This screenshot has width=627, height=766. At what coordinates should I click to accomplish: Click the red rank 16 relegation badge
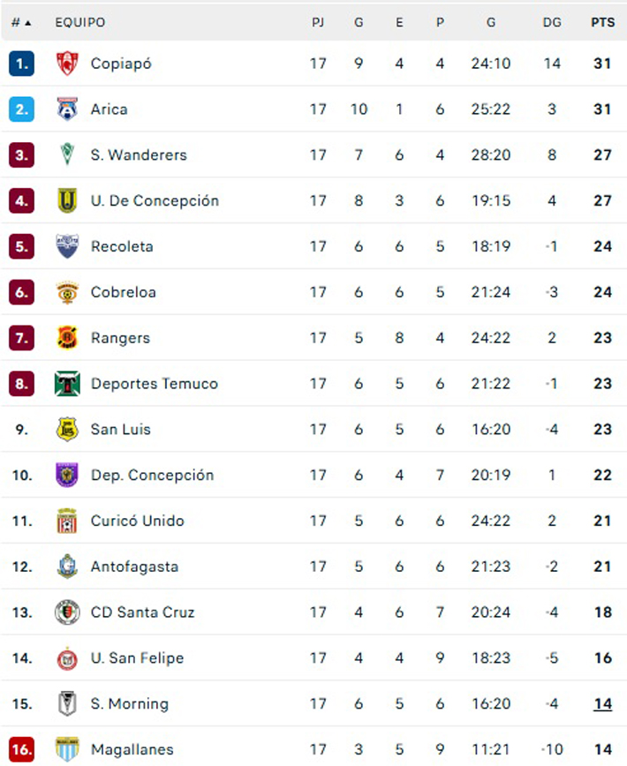pos(21,749)
